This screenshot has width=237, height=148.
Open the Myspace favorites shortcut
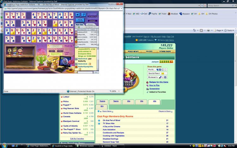(x=185, y=14)
